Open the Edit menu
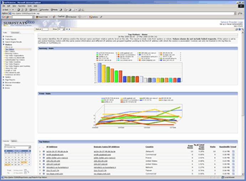 pyautogui.click(x=9, y=6)
